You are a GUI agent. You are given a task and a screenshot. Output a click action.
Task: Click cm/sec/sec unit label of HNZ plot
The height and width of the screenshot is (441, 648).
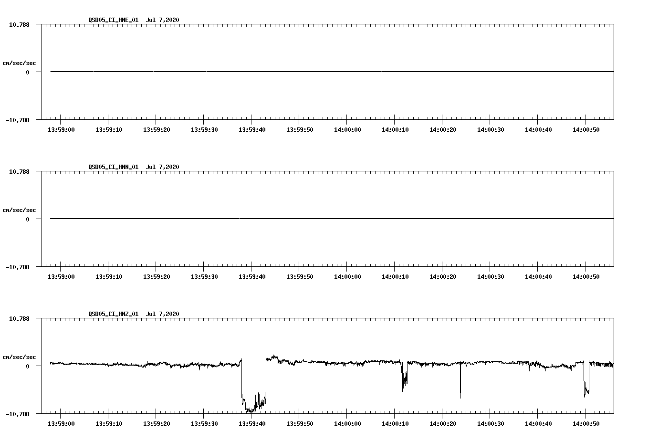pos(19,357)
